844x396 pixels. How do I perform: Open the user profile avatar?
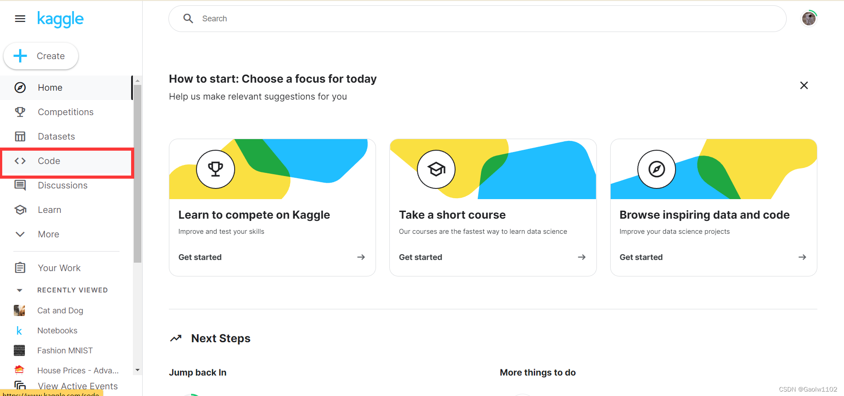point(809,19)
